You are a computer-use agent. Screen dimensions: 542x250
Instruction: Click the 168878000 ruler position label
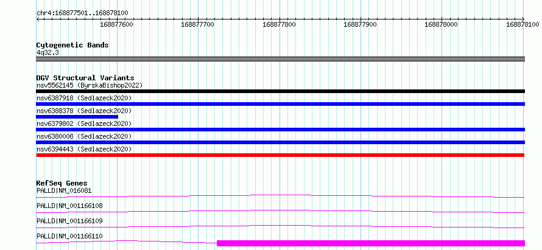tap(441, 24)
